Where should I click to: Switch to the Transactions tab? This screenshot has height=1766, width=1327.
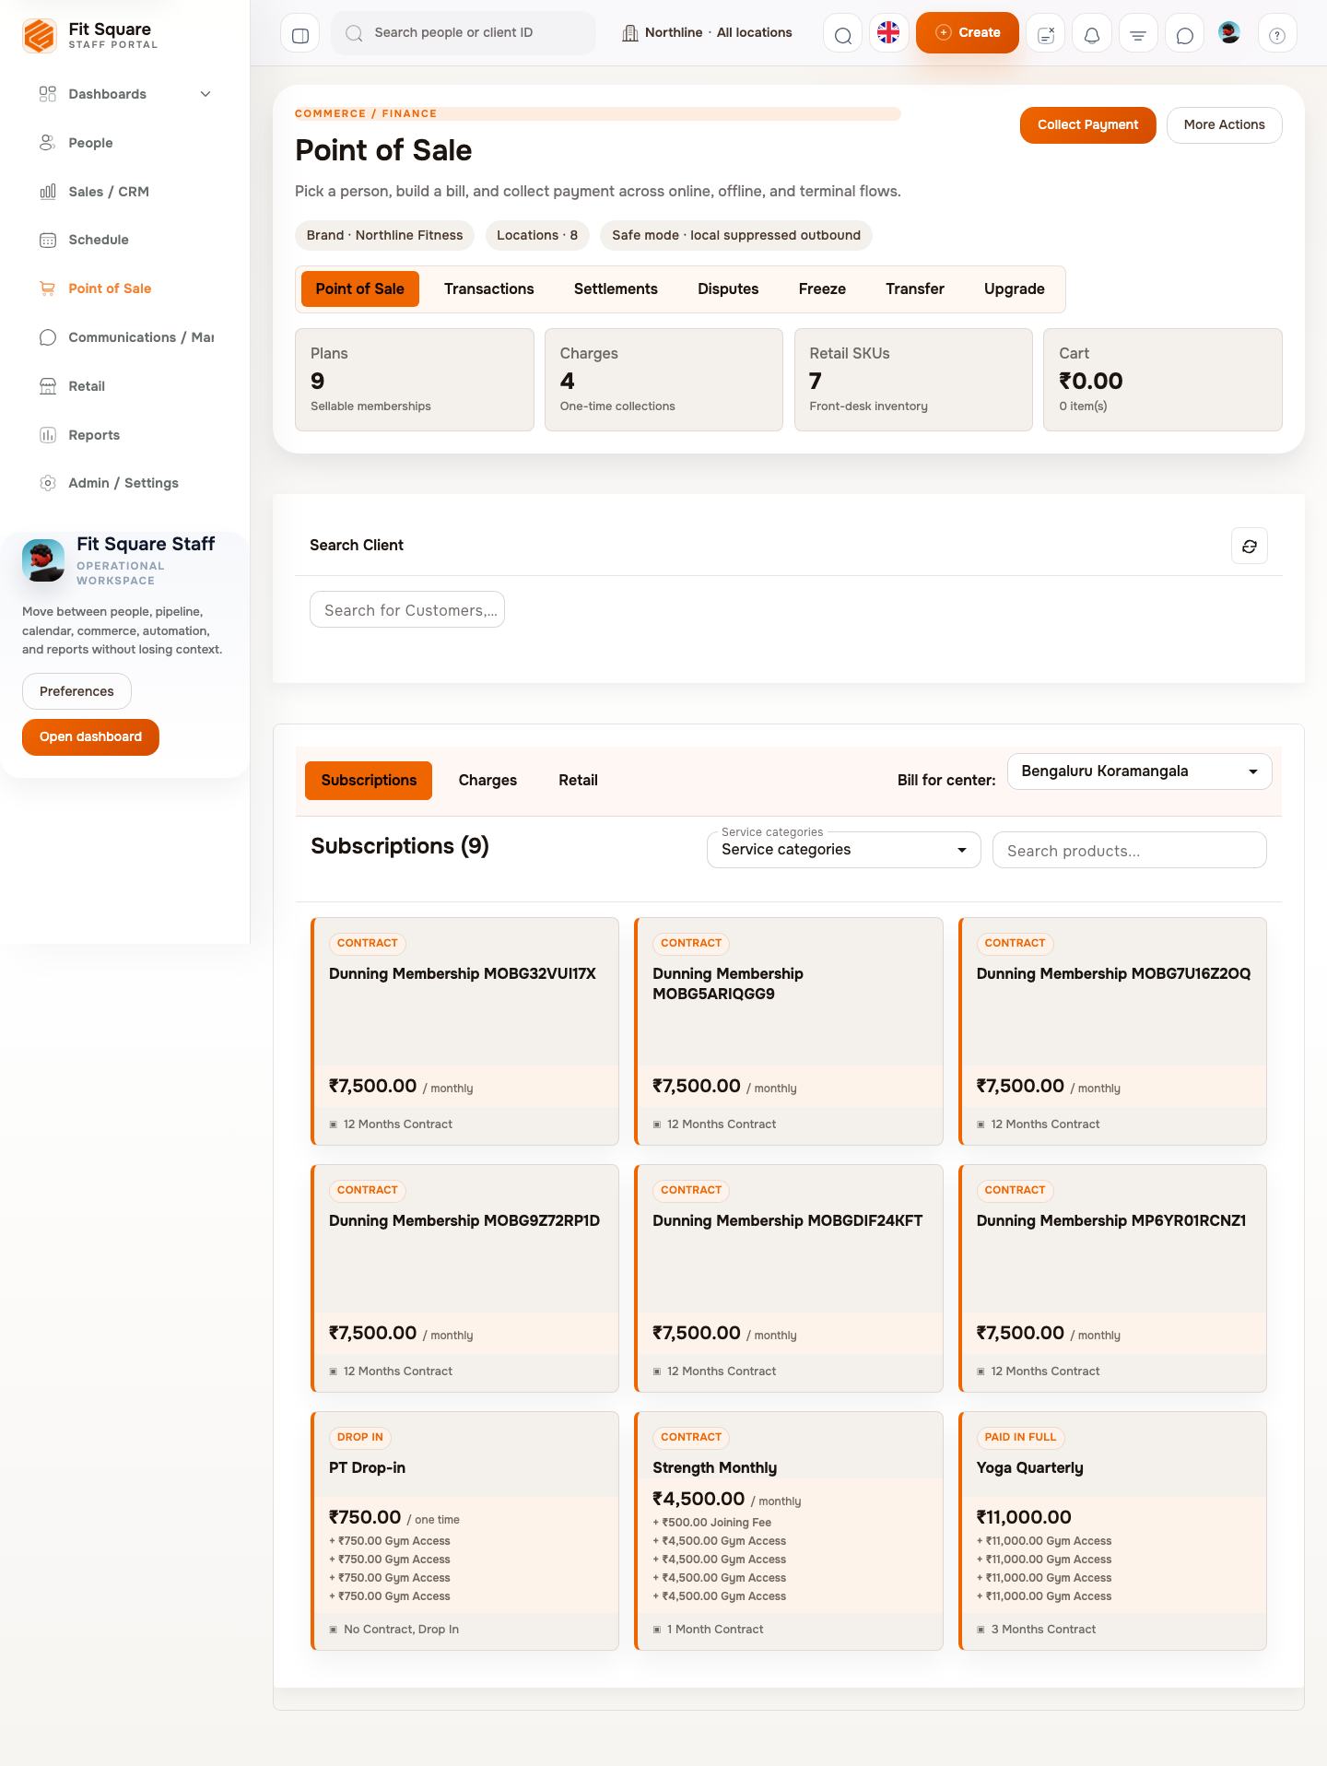tap(489, 289)
